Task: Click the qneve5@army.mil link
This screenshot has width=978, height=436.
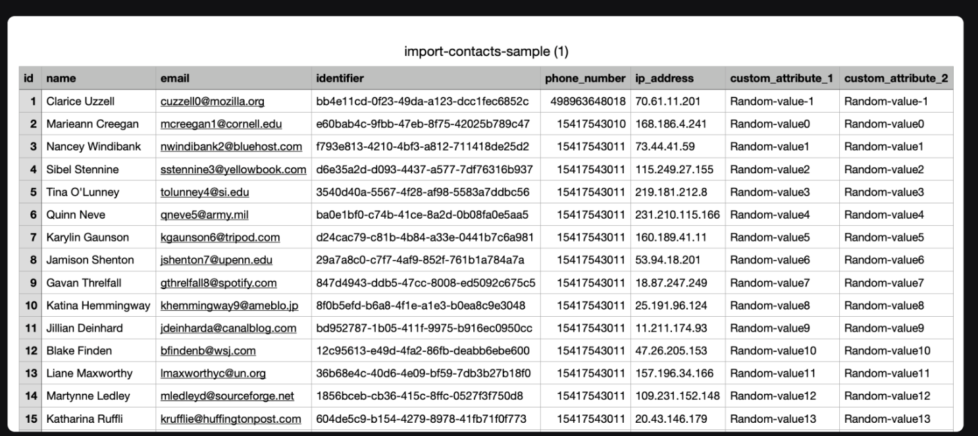Action: point(204,215)
